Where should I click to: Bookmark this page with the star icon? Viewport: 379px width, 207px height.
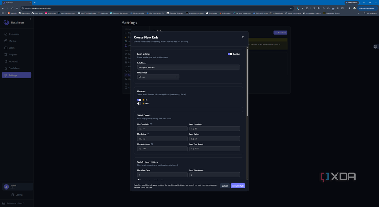click(291, 8)
